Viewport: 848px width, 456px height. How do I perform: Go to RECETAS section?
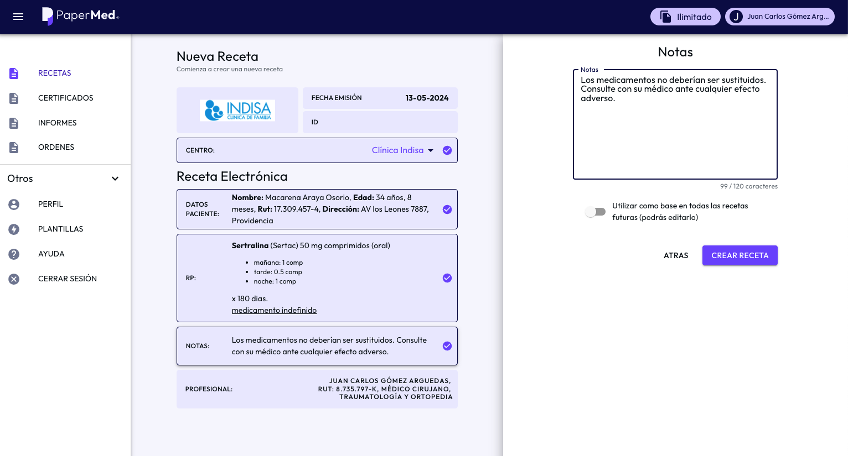click(55, 73)
